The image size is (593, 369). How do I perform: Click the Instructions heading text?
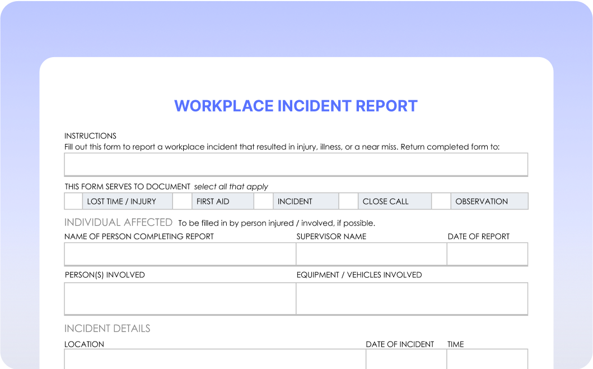[90, 136]
